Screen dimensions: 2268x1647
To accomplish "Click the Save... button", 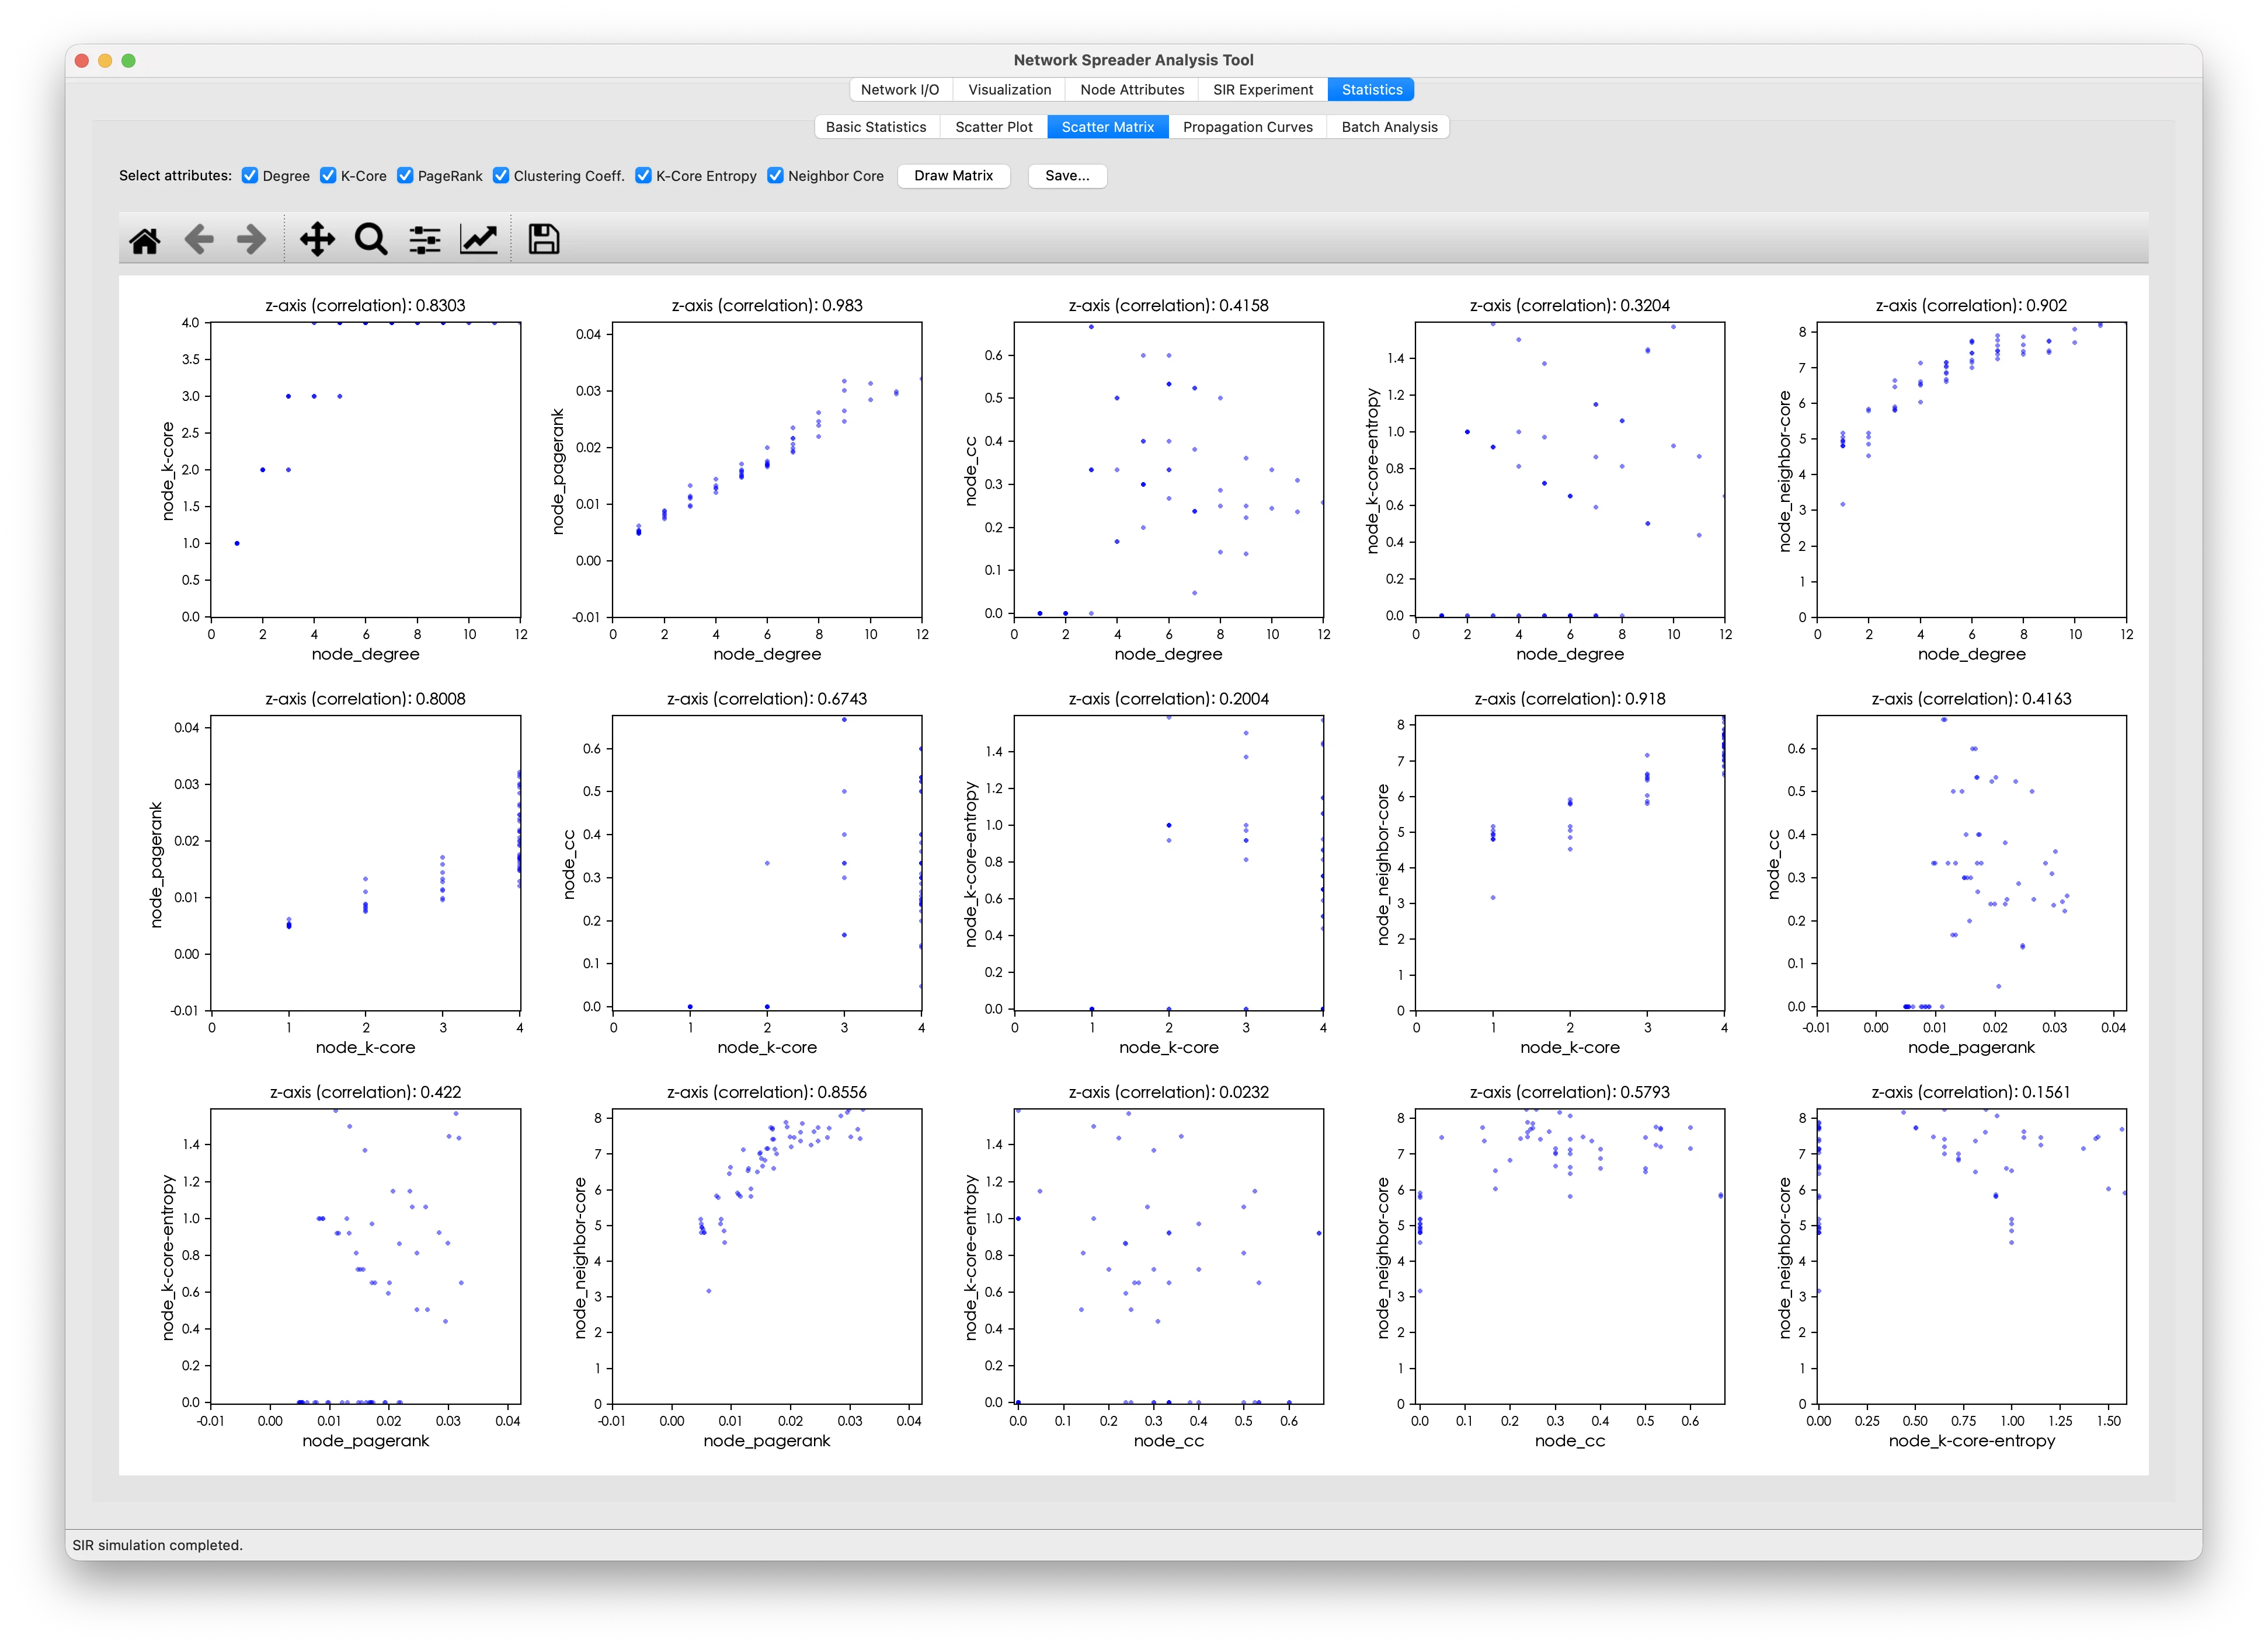I will [1067, 176].
